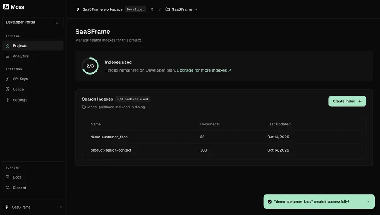Screen dimensions: 380x215
Task: Click the SaaSFrame page heading
Action: click(93, 32)
